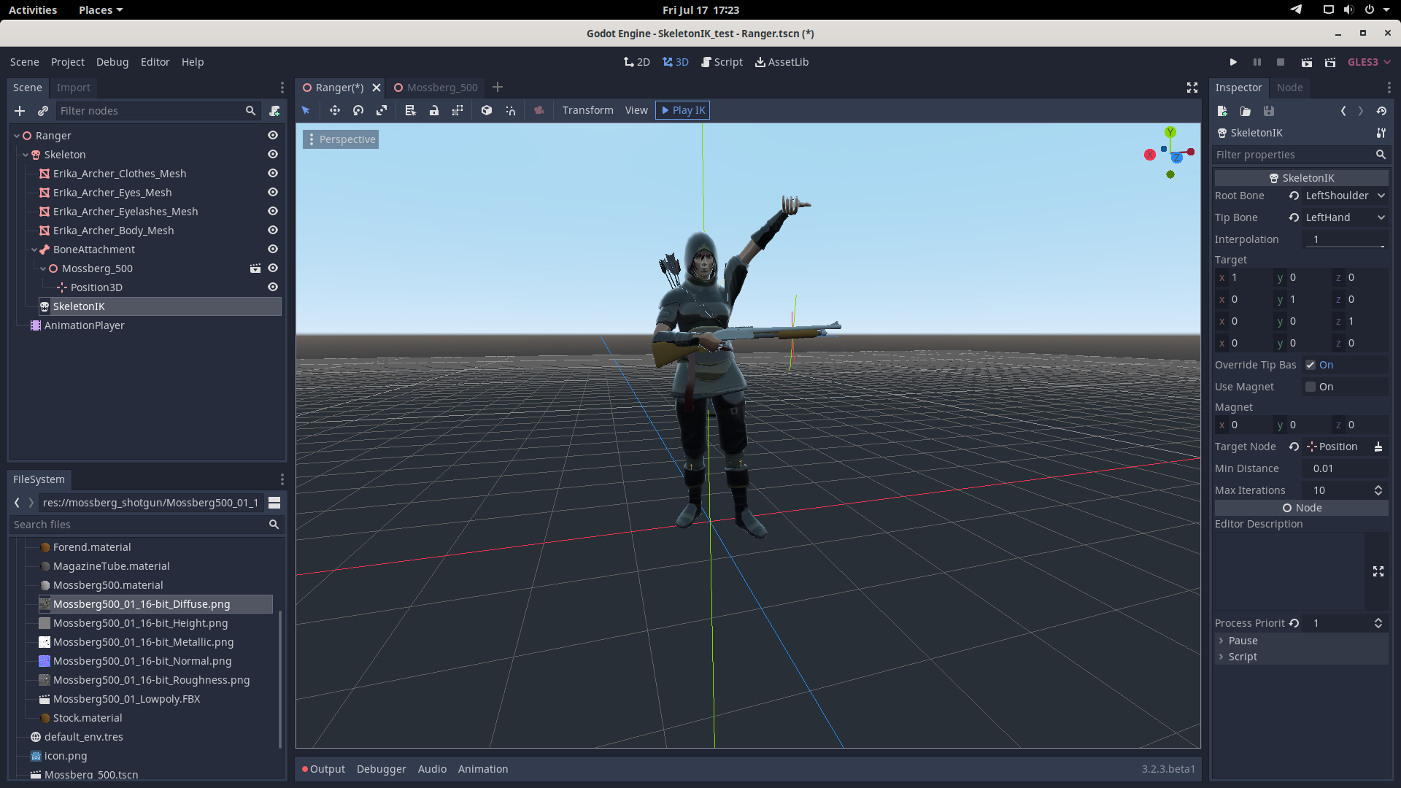Click the Play IK button

tap(682, 110)
